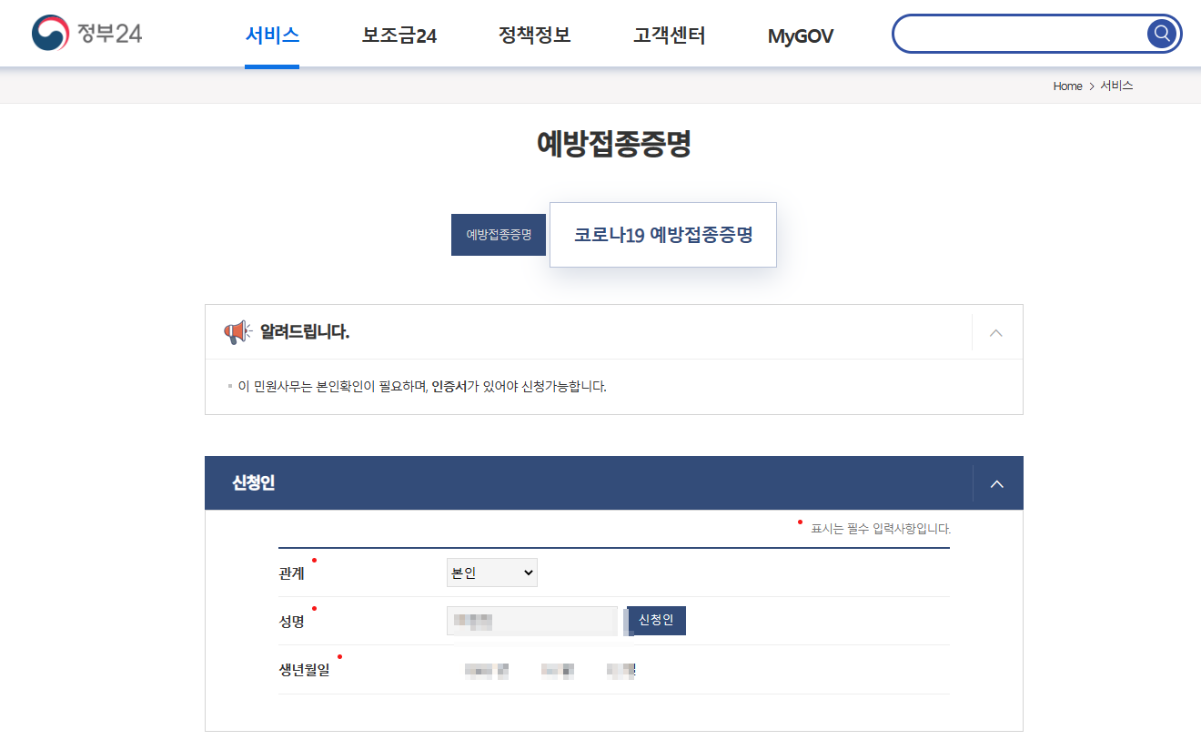
Task: Open the 고객센터 menu
Action: pyautogui.click(x=669, y=35)
